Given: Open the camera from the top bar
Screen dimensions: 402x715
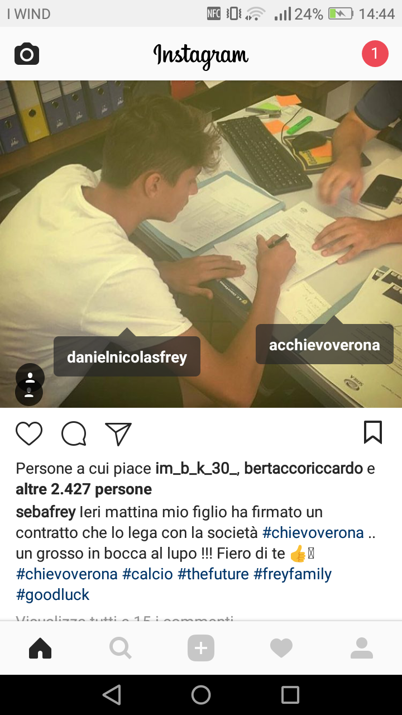Looking at the screenshot, I should tap(27, 54).
